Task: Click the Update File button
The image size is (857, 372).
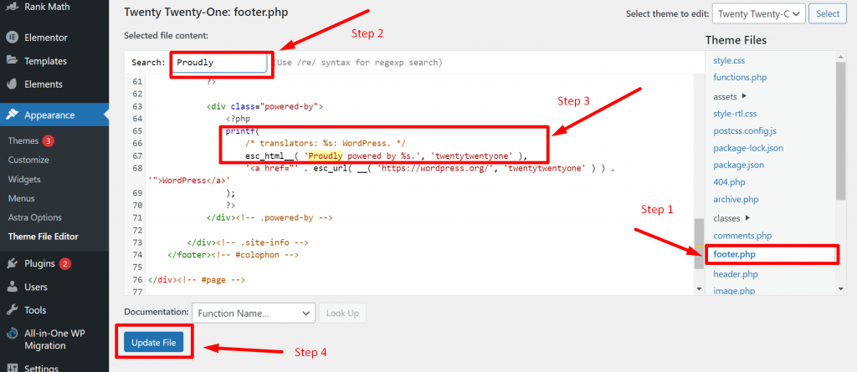Action: coord(154,343)
